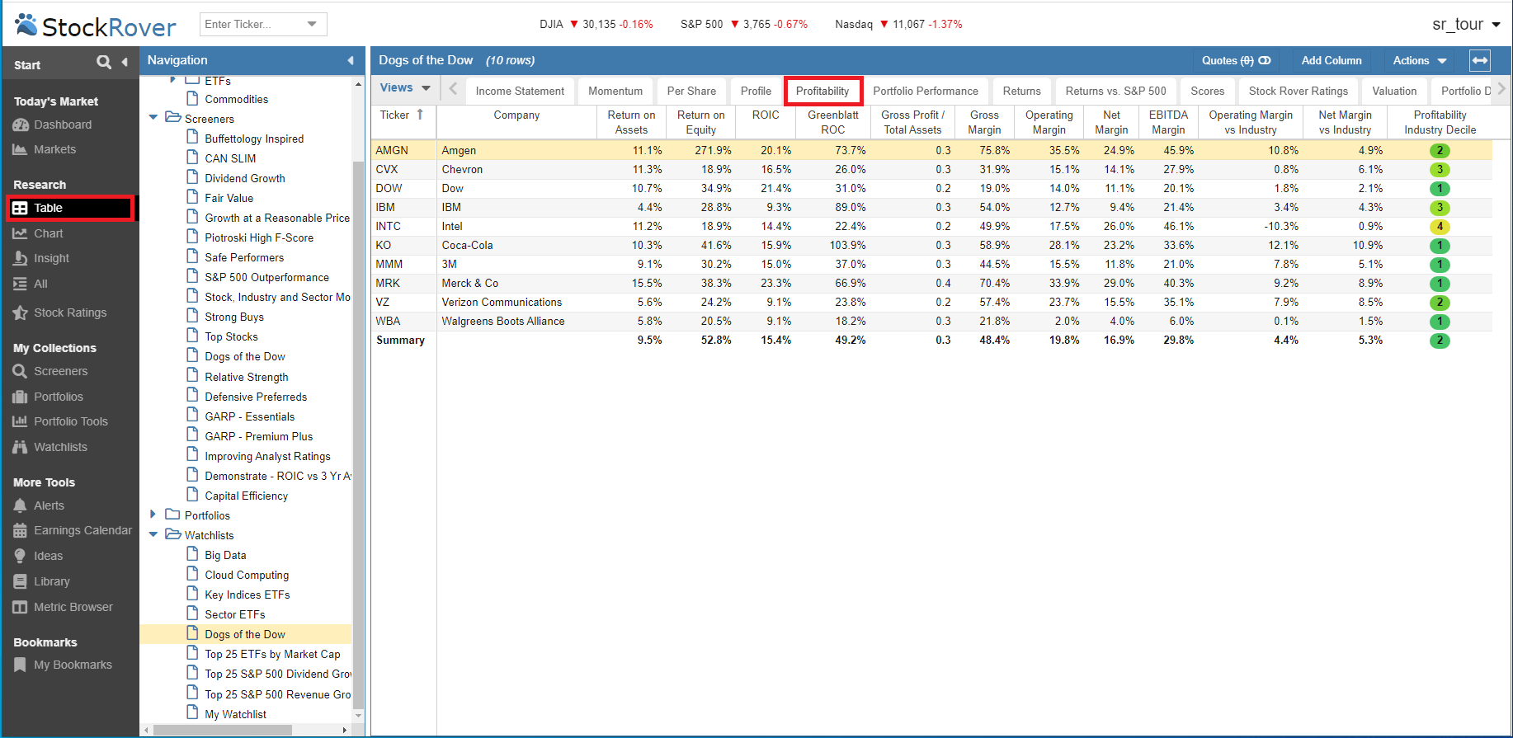Toggle the Quotes switch
The width and height of the screenshot is (1513, 738).
tap(1265, 60)
